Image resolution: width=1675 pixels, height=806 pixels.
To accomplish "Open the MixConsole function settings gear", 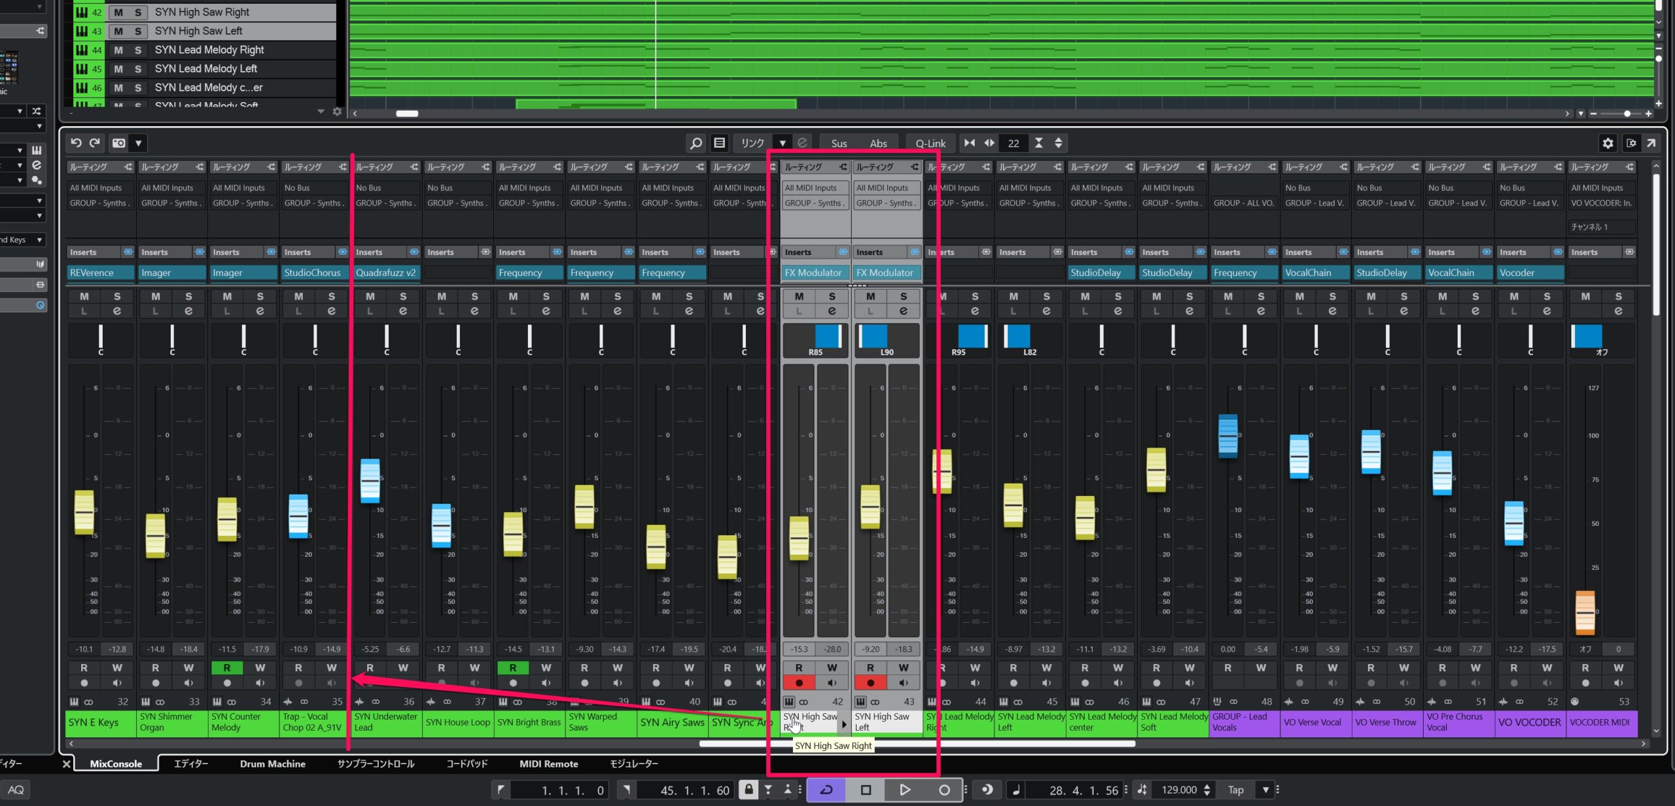I will (x=1608, y=143).
